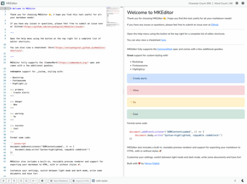This screenshot has height=184, width=247.
Task: Click the split divider handle between panes
Action: 123,92
